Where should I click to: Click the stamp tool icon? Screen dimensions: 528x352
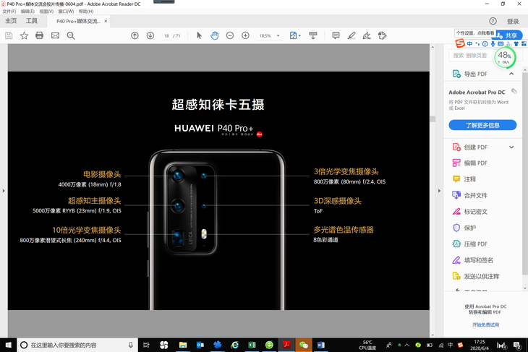pos(382,35)
